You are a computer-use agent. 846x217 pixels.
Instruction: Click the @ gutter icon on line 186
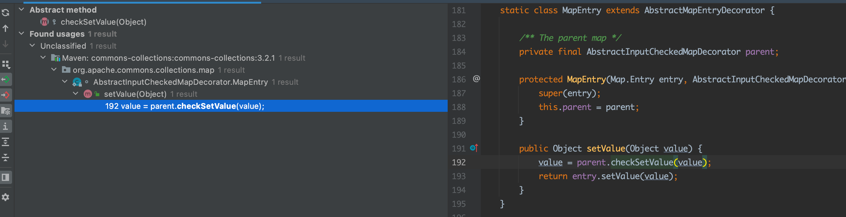click(476, 79)
